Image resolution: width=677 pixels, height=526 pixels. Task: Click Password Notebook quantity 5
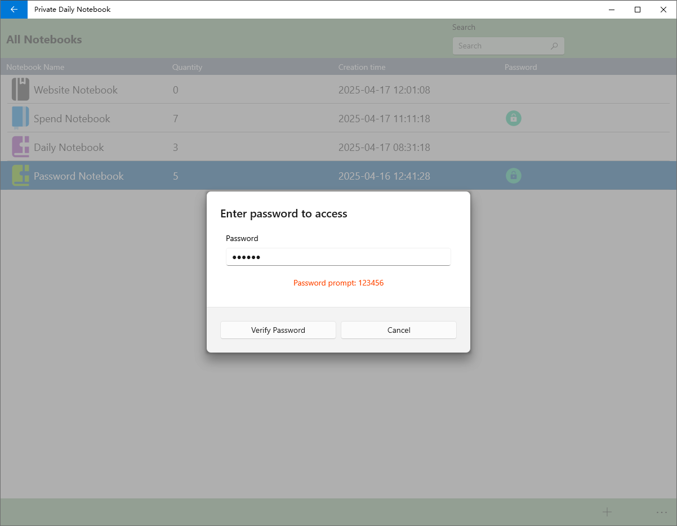(176, 176)
